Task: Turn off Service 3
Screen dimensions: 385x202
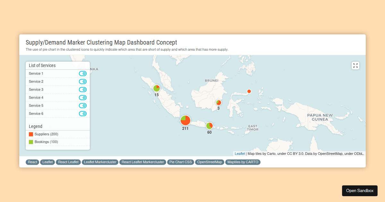Action: tap(83, 89)
